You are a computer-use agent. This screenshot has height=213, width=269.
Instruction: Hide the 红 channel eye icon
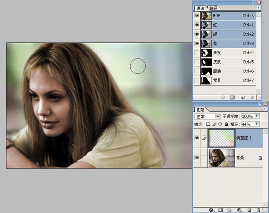pos(197,25)
